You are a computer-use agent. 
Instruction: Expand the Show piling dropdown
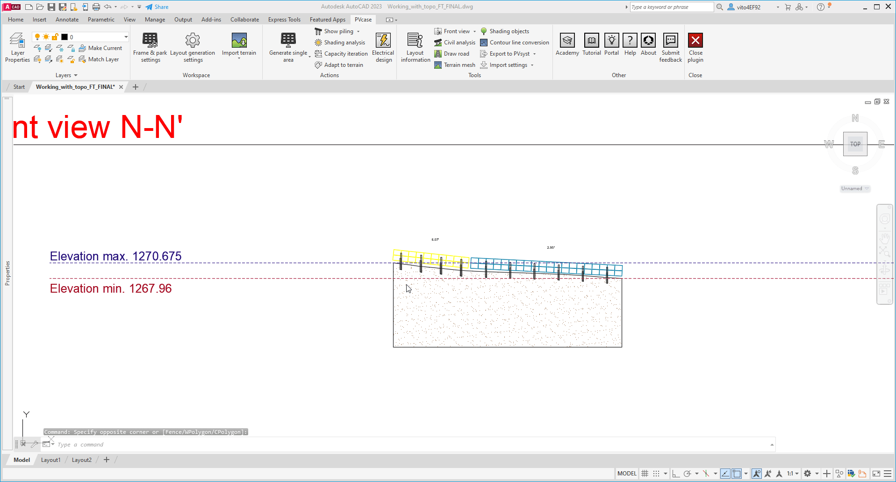point(357,31)
